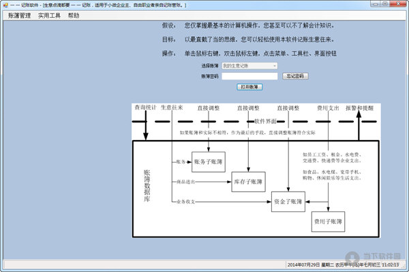
Task: Click the 费用子账簿 box in the diagram
Action: tap(329, 221)
